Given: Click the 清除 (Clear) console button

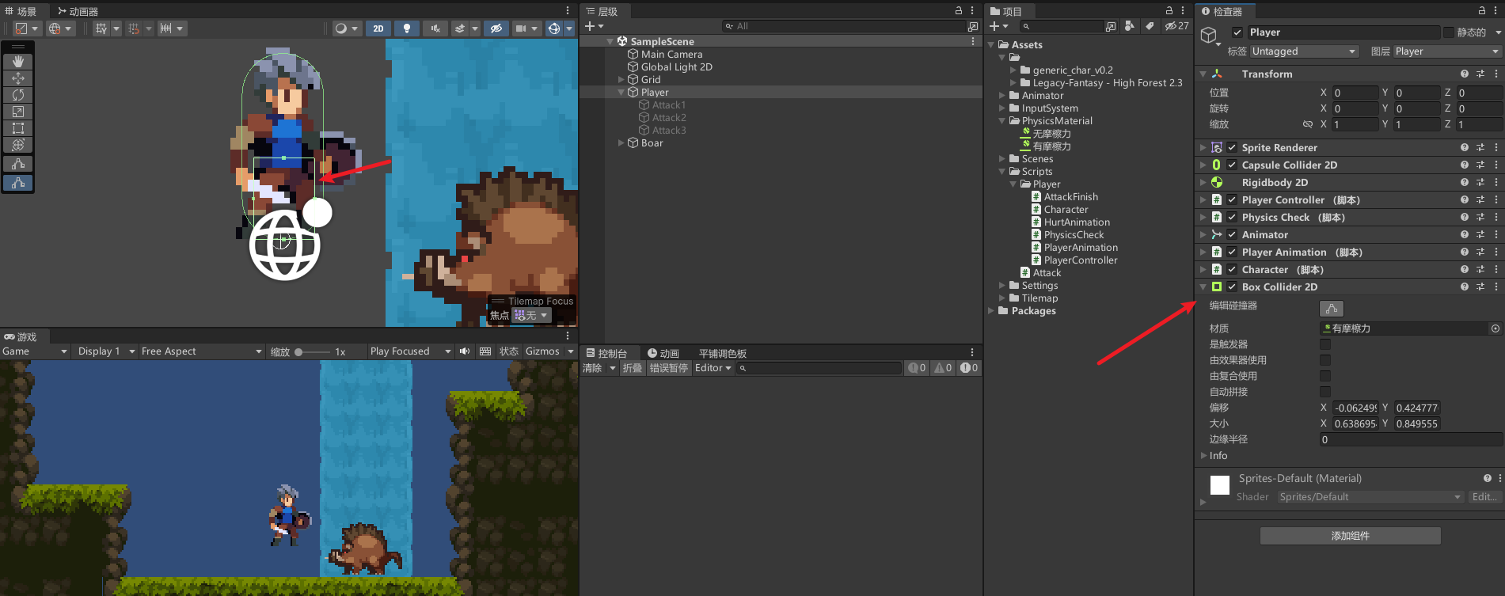Looking at the screenshot, I should [592, 368].
